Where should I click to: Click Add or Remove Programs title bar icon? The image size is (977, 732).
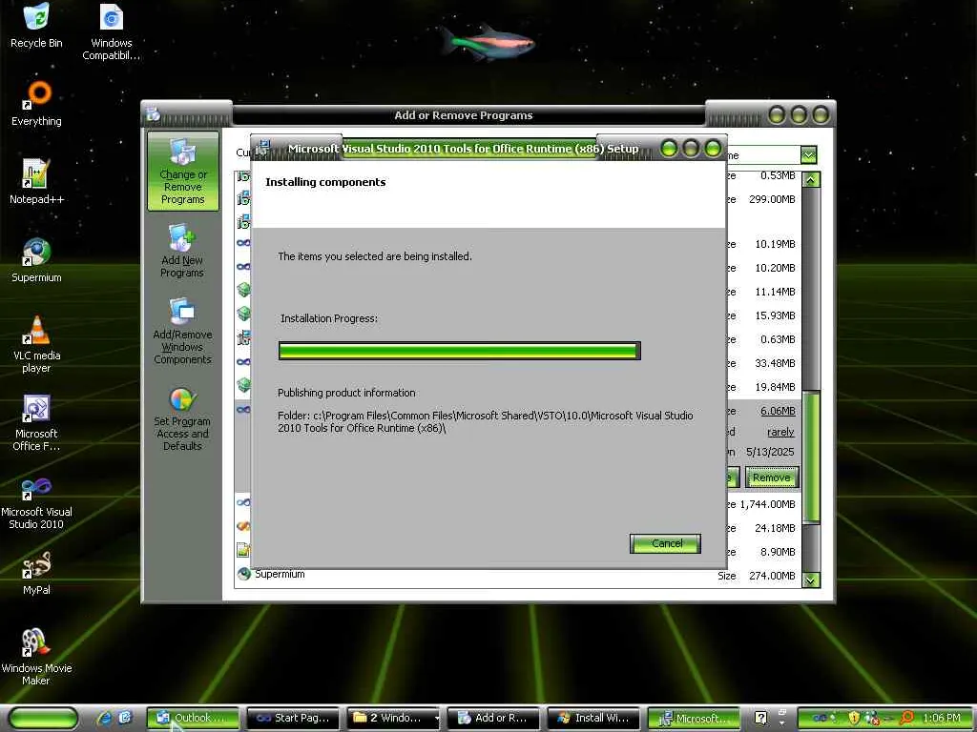pyautogui.click(x=154, y=114)
